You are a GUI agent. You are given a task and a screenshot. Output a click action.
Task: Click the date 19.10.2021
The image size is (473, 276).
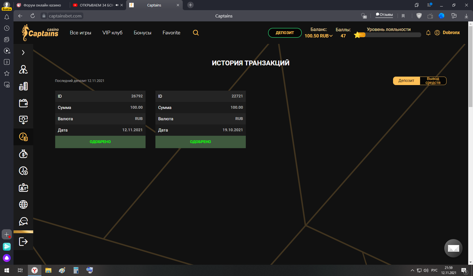(233, 130)
